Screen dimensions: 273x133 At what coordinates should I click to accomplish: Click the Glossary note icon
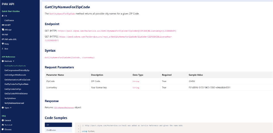click(3, 129)
